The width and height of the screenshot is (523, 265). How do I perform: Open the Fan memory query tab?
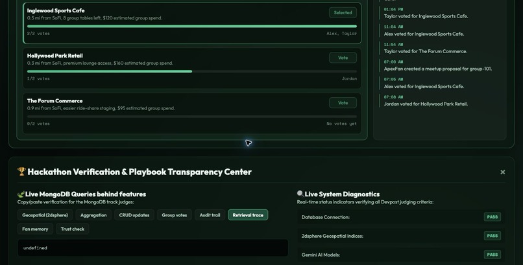pyautogui.click(x=35, y=229)
